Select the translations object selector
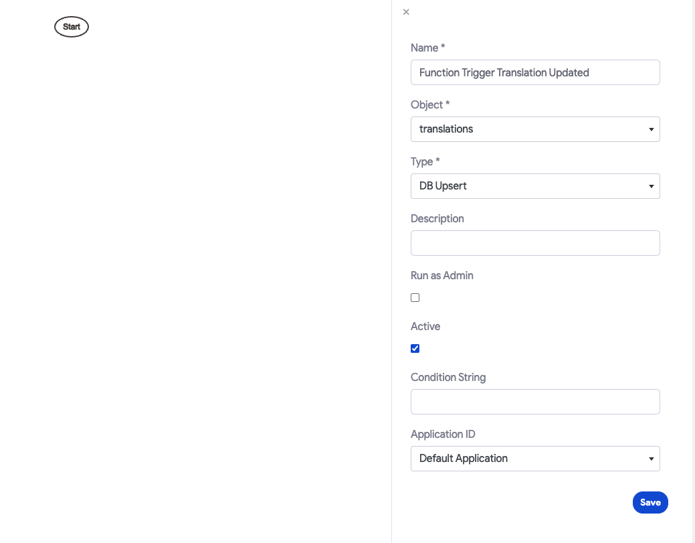 535,129
